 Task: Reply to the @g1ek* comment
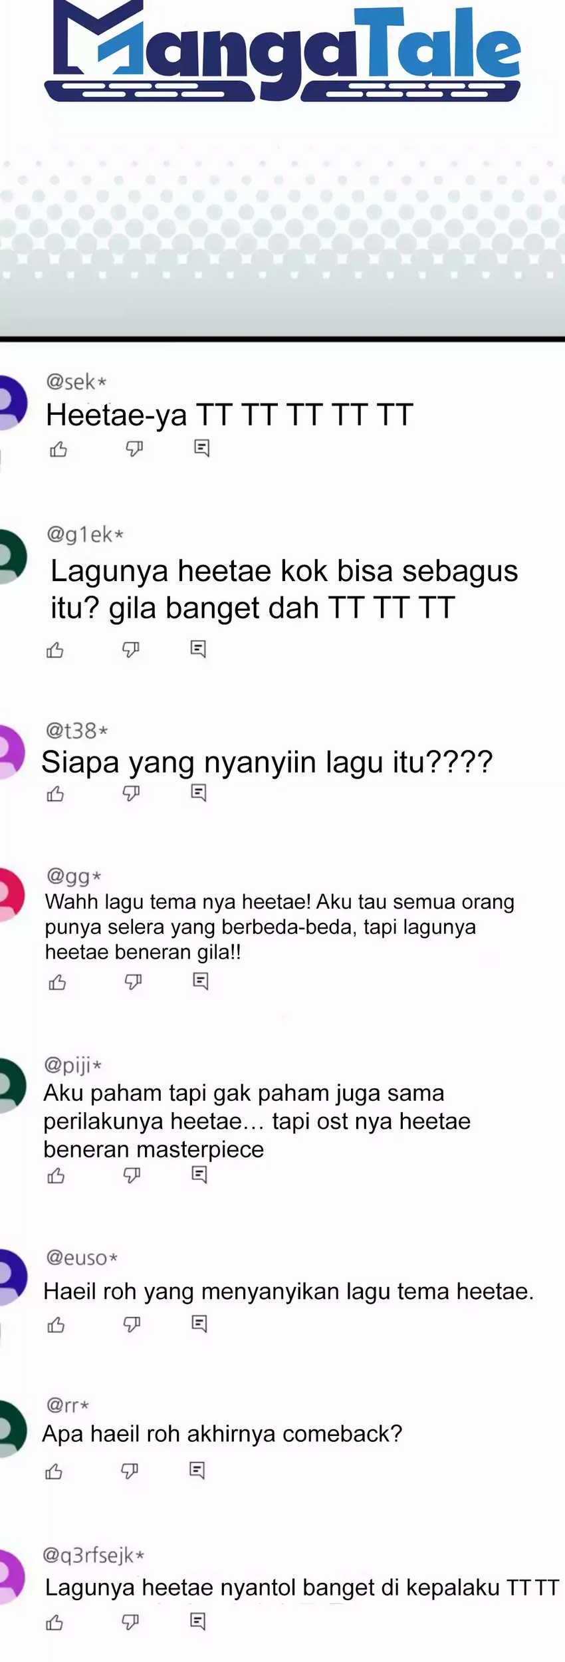(198, 649)
